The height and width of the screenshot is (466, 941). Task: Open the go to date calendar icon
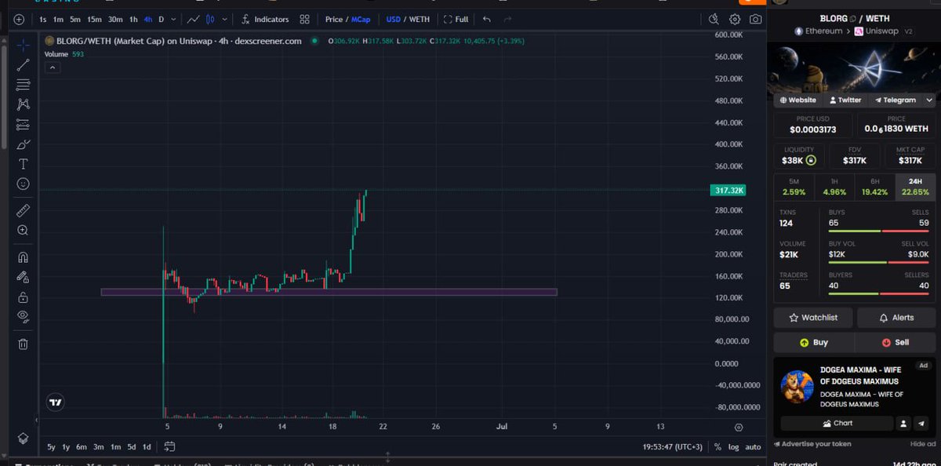pos(169,446)
